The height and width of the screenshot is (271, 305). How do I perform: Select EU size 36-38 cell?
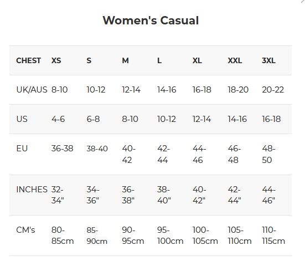pos(62,149)
